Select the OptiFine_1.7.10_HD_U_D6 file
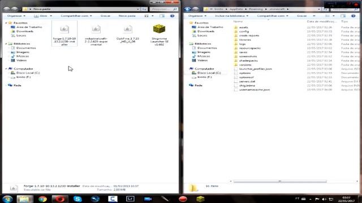The image size is (362, 203). tap(128, 34)
